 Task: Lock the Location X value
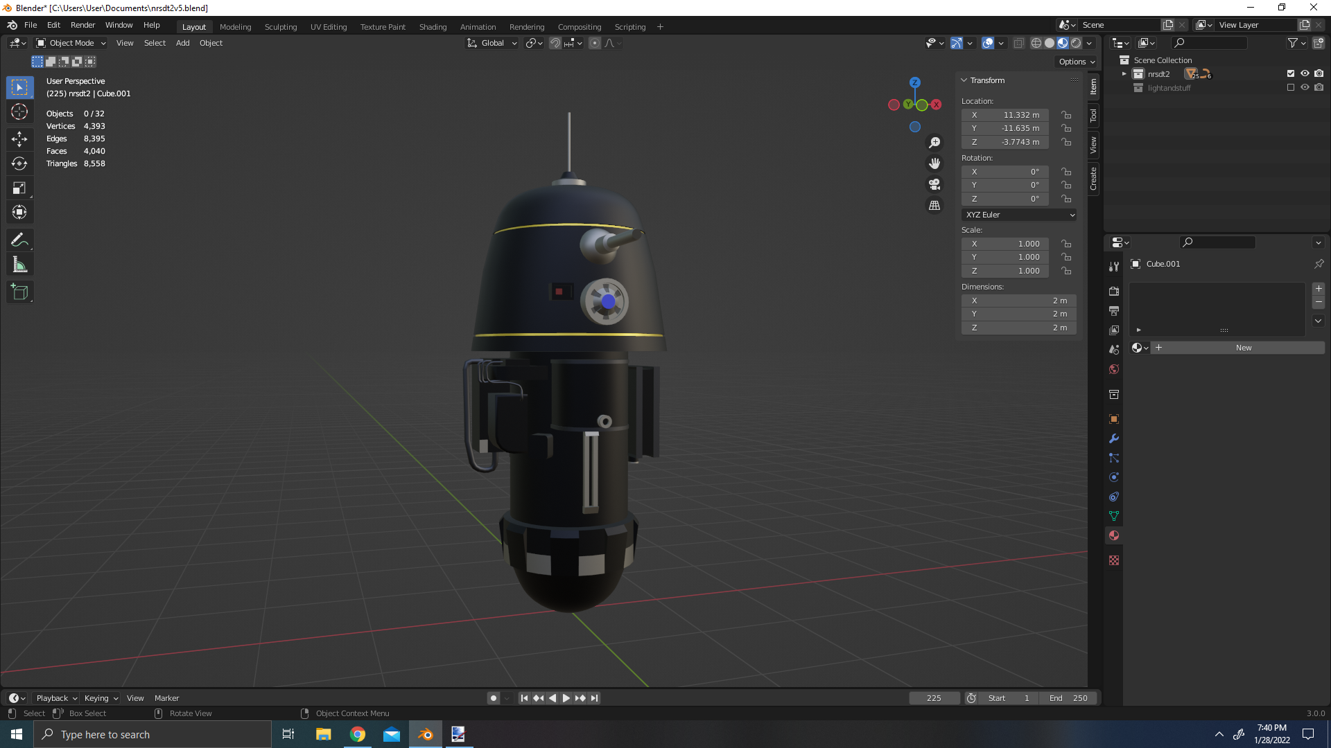pos(1066,115)
